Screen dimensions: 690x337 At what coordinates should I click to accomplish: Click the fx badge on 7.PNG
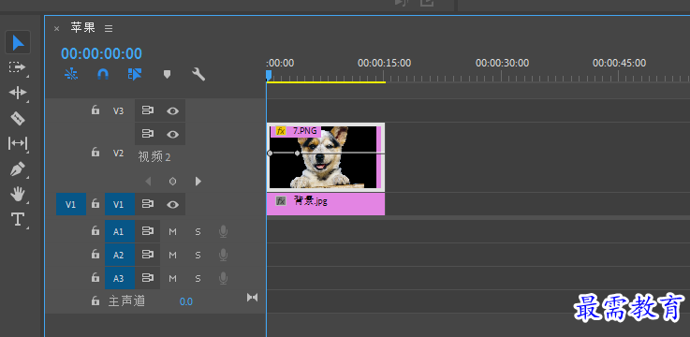[x=281, y=131]
